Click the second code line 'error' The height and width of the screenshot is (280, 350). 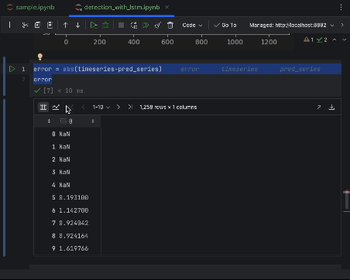point(43,80)
